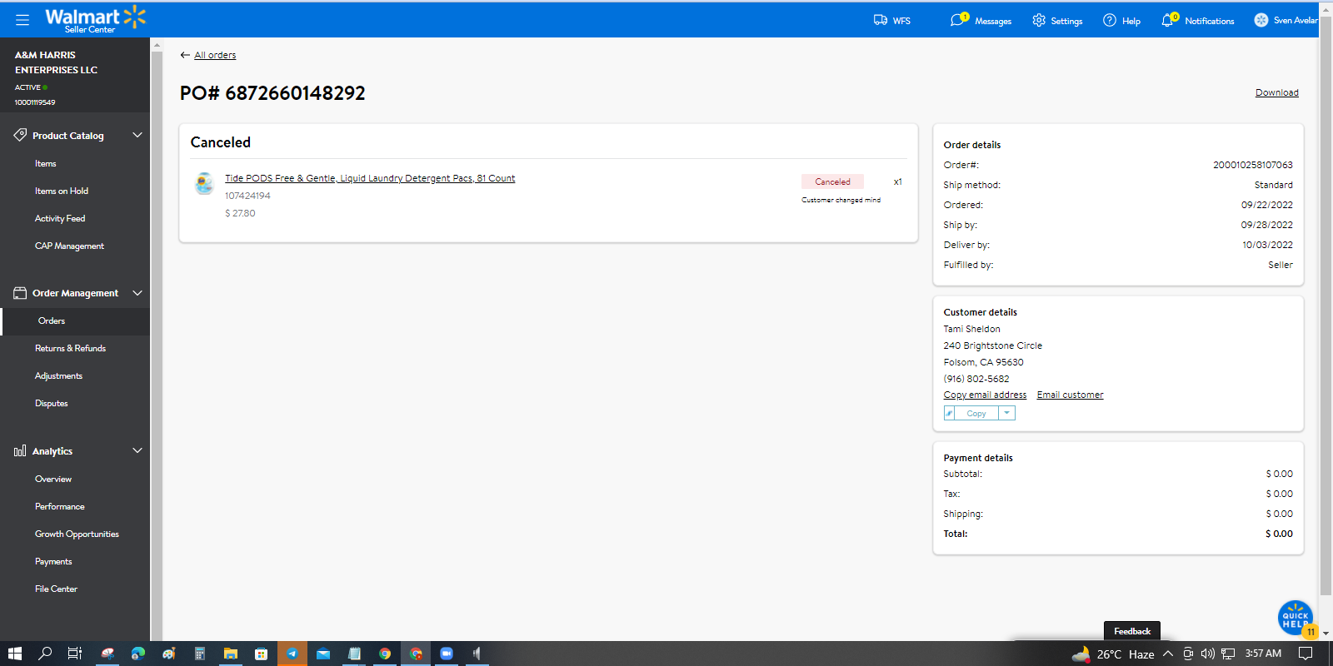Screen dimensions: 1333x666
Task: Open Task View in the taskbar
Action: point(74,654)
